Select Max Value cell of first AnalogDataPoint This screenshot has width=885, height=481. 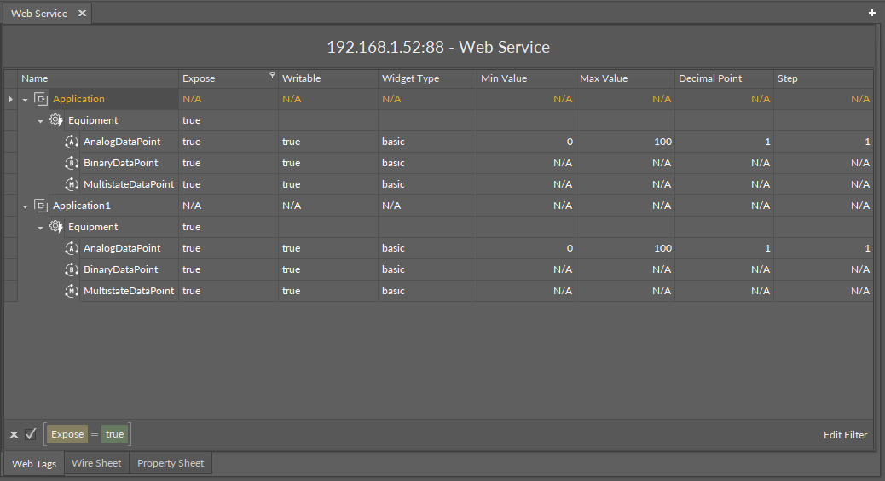point(625,142)
